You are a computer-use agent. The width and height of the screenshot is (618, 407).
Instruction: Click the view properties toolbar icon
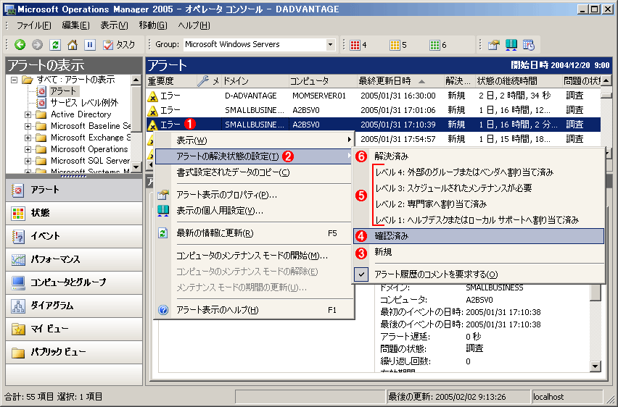click(x=493, y=44)
